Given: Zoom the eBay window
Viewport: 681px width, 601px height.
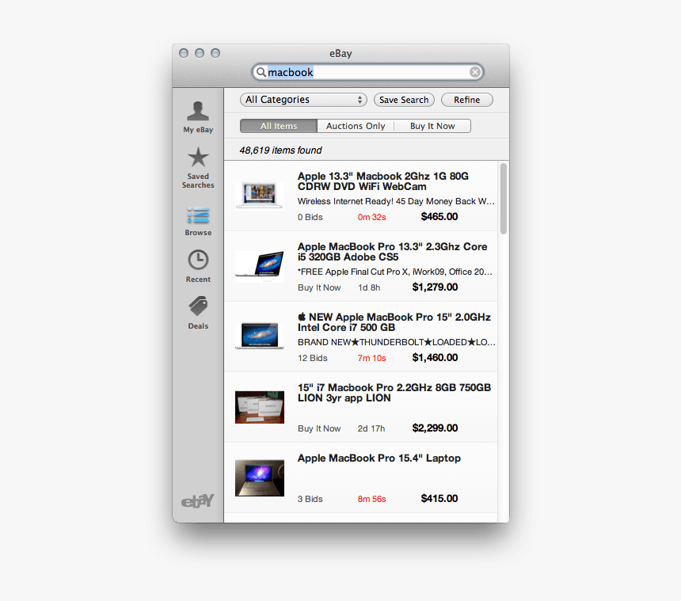Looking at the screenshot, I should [215, 53].
